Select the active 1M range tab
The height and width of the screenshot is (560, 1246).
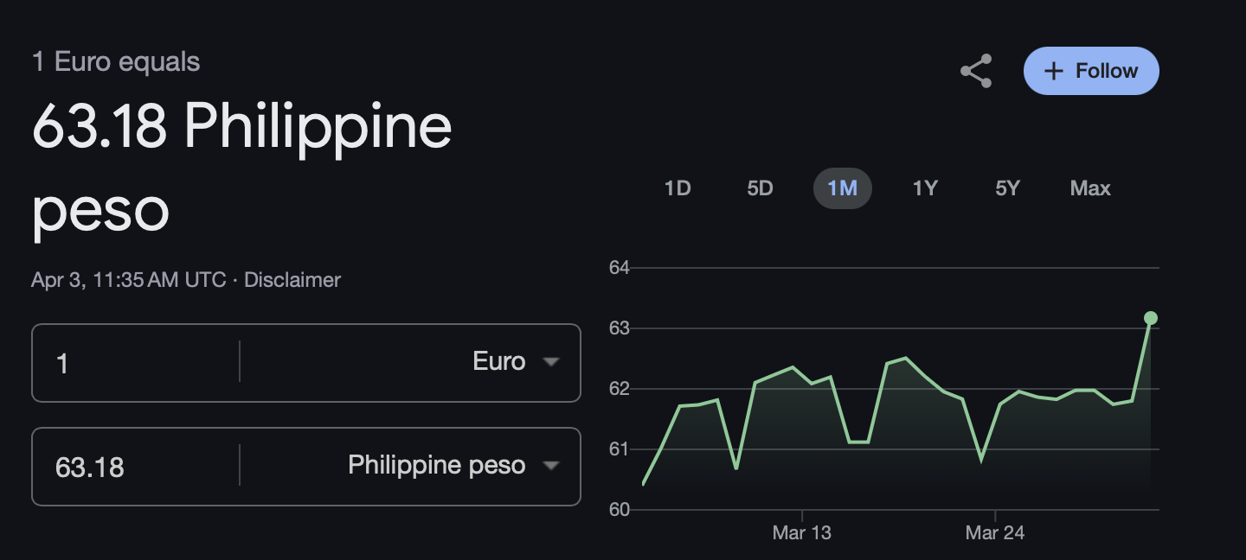coord(842,188)
